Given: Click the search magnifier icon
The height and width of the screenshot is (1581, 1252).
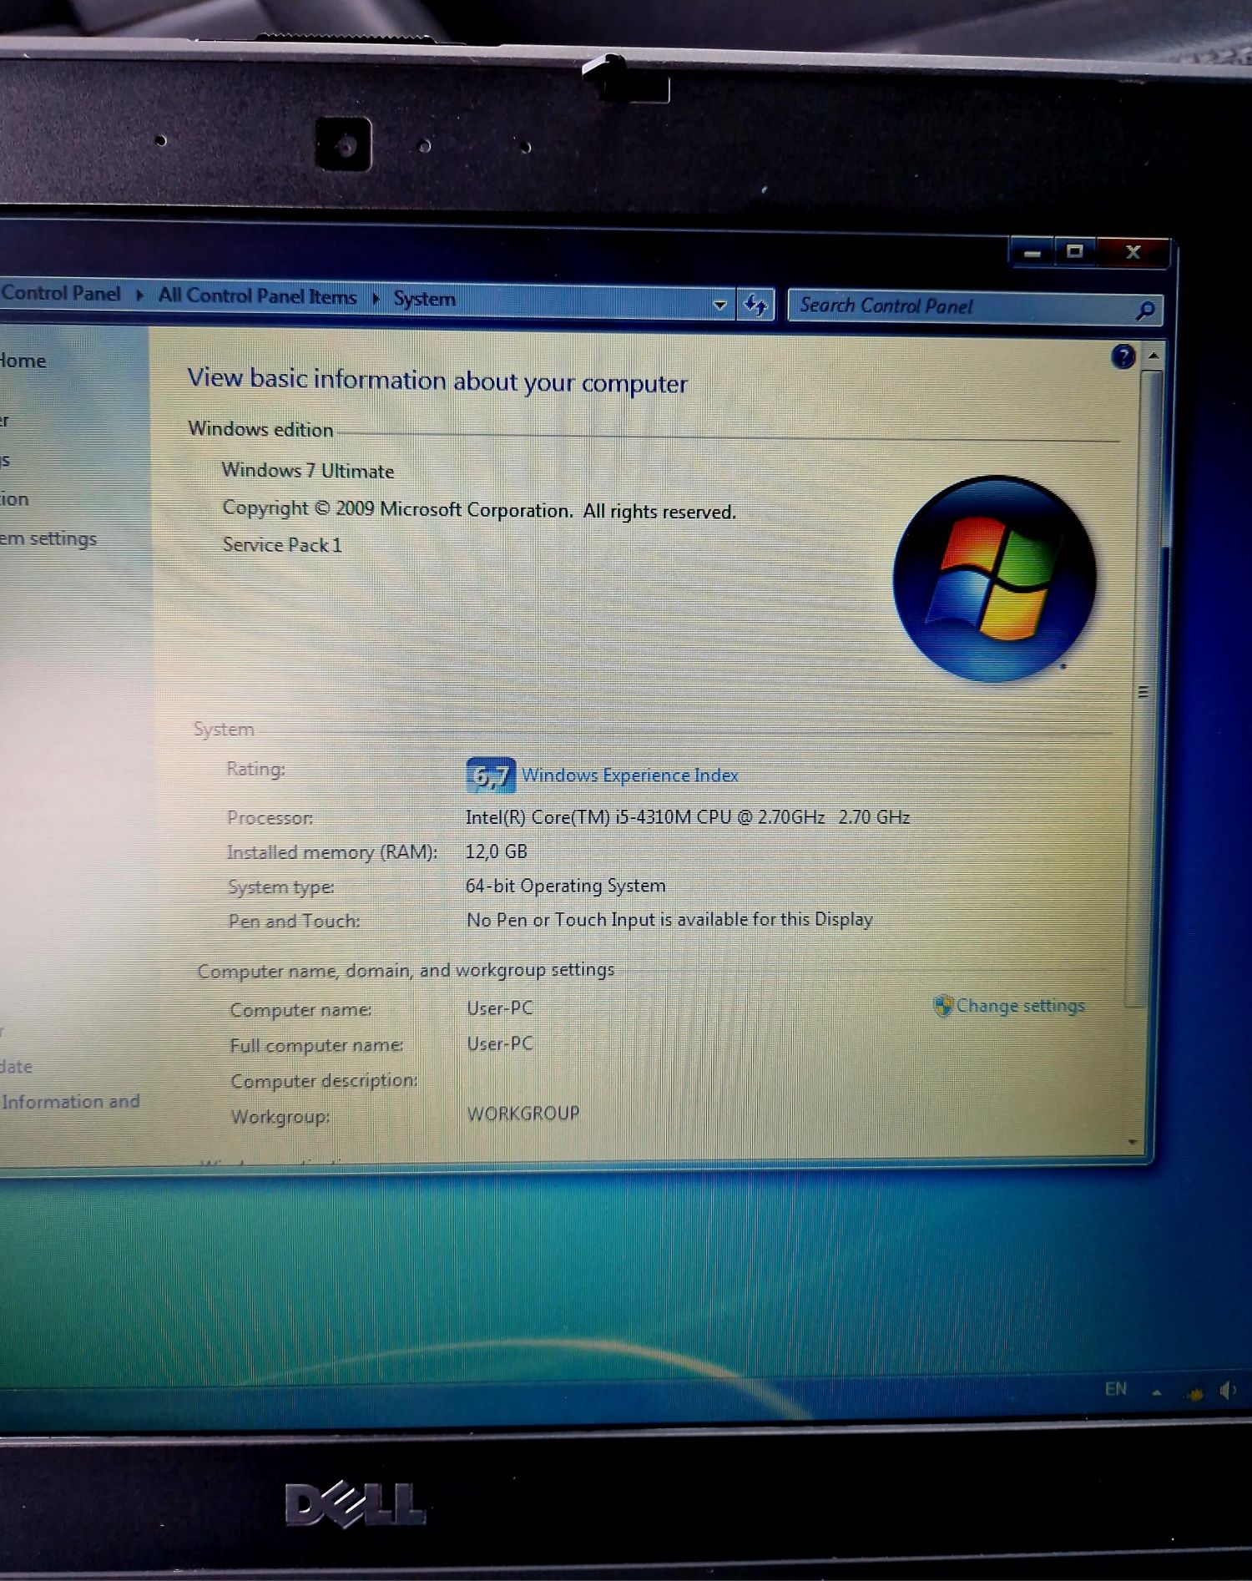Looking at the screenshot, I should pos(1145,311).
